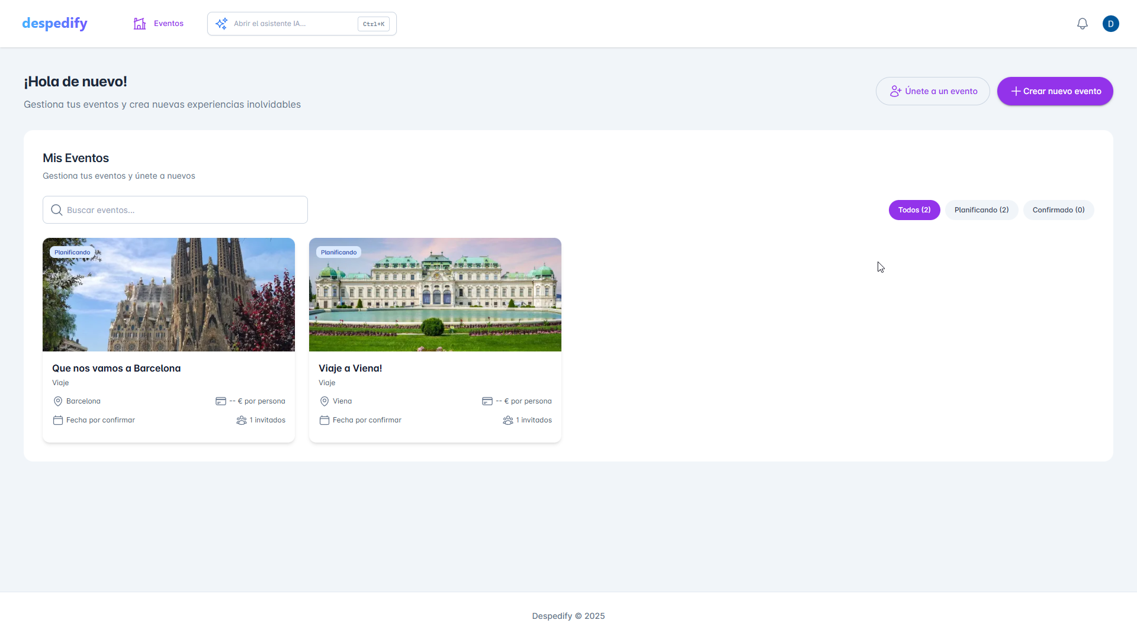Viewport: 1137px width, 639px height.
Task: Enable the Confirmado (0) filter
Action: pos(1058,210)
